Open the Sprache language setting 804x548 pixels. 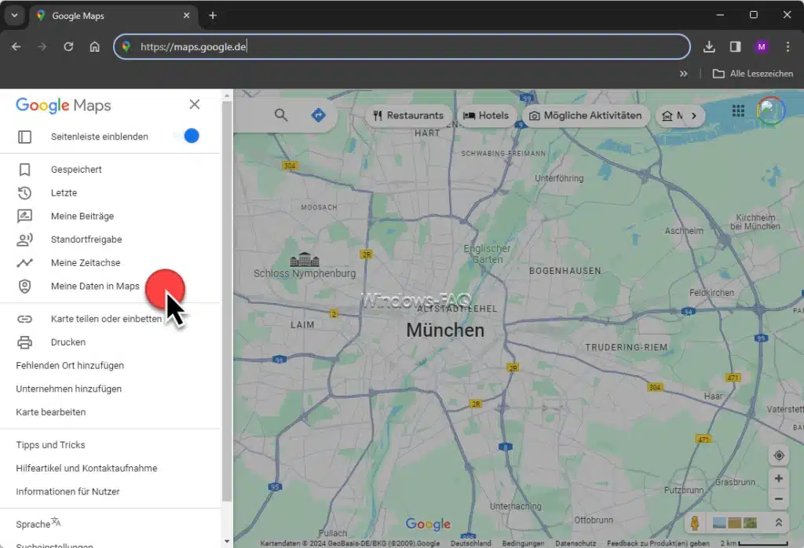(x=38, y=524)
